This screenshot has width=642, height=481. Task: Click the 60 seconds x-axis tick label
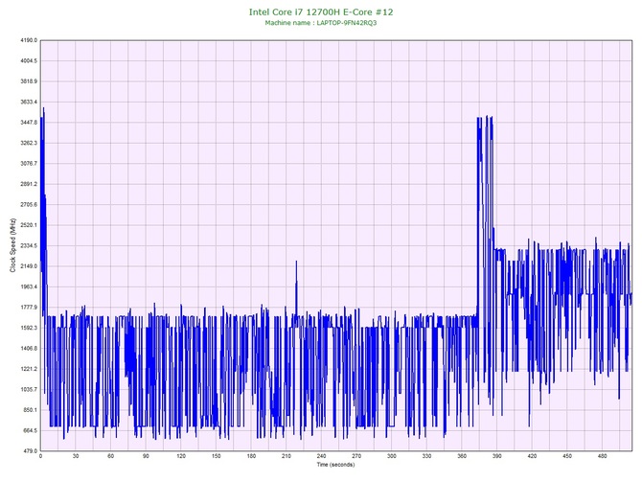point(110,456)
